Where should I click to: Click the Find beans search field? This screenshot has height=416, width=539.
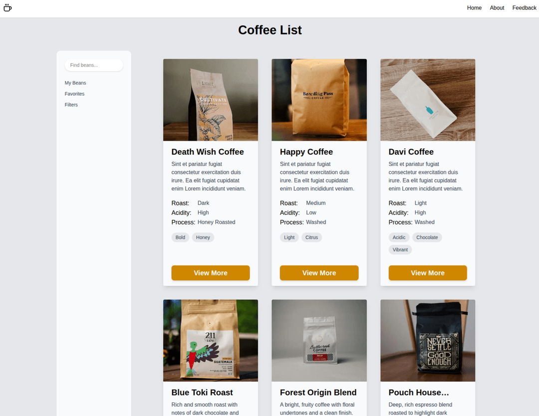pyautogui.click(x=94, y=65)
